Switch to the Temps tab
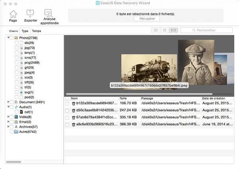The height and width of the screenshot is (169, 239). [37, 31]
